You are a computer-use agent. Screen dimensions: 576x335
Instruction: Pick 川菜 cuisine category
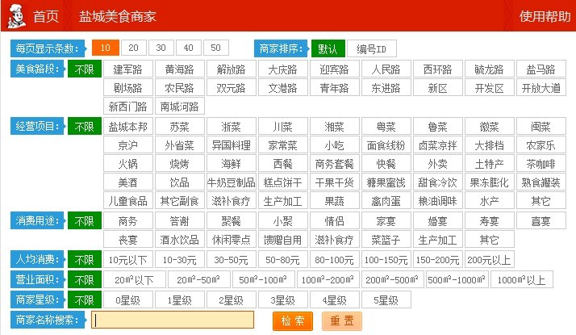pyautogui.click(x=282, y=127)
